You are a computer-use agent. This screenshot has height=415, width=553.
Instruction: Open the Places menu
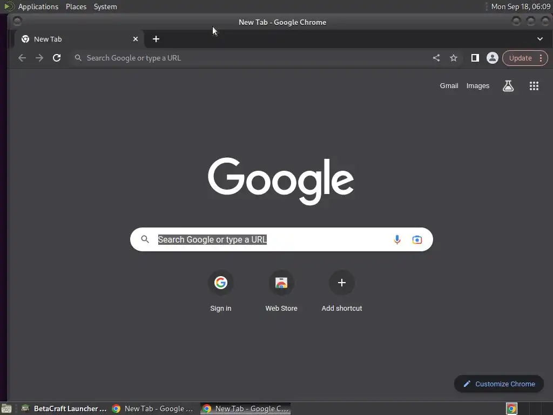coord(76,6)
